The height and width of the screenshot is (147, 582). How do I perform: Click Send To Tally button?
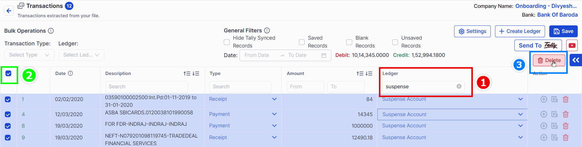click(538, 45)
